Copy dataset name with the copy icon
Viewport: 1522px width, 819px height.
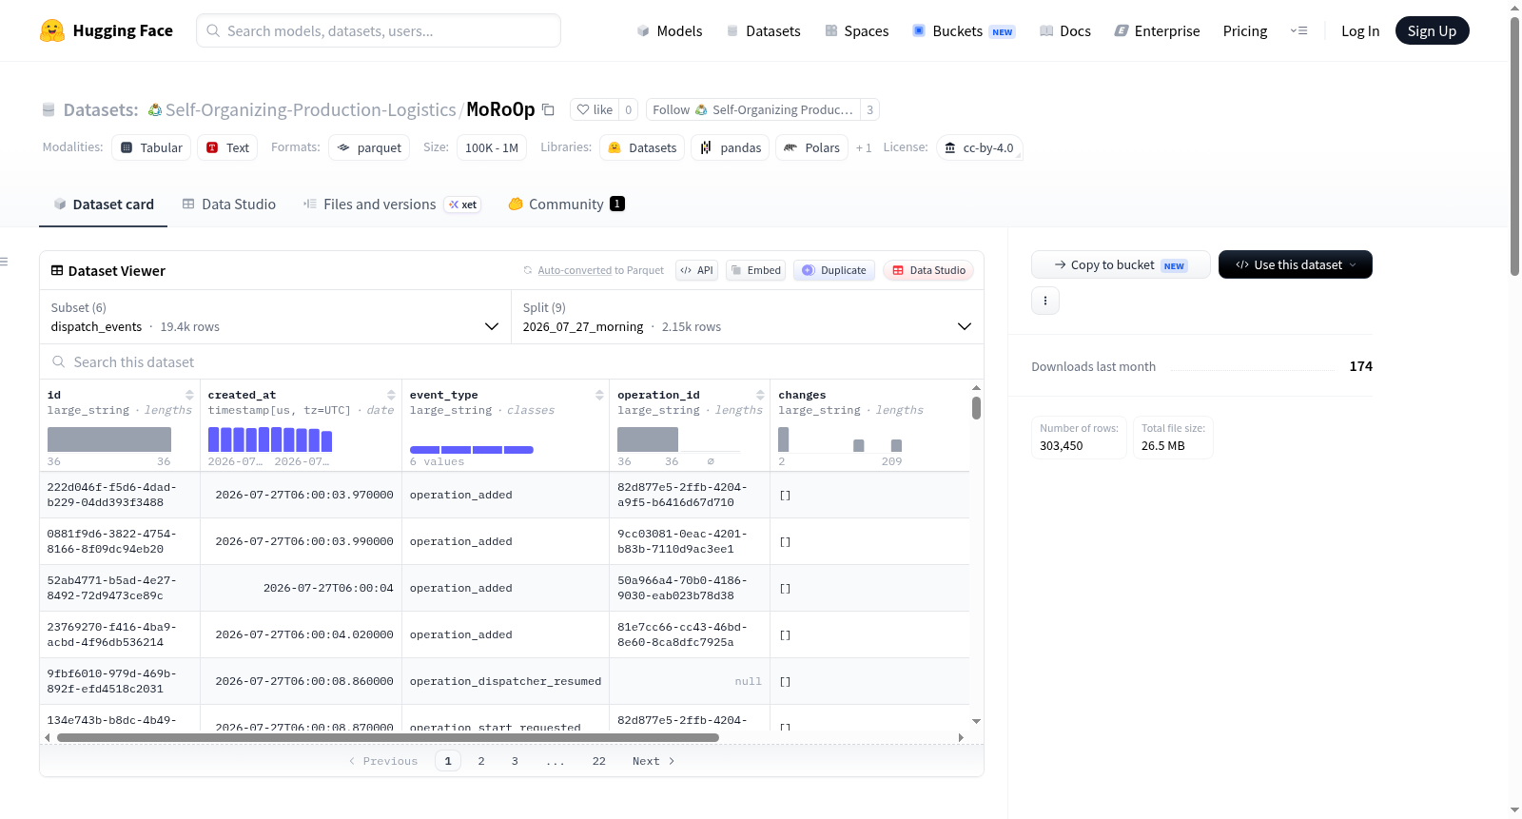pos(548,109)
